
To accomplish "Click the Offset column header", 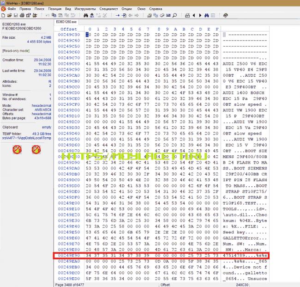I will (69, 29).
